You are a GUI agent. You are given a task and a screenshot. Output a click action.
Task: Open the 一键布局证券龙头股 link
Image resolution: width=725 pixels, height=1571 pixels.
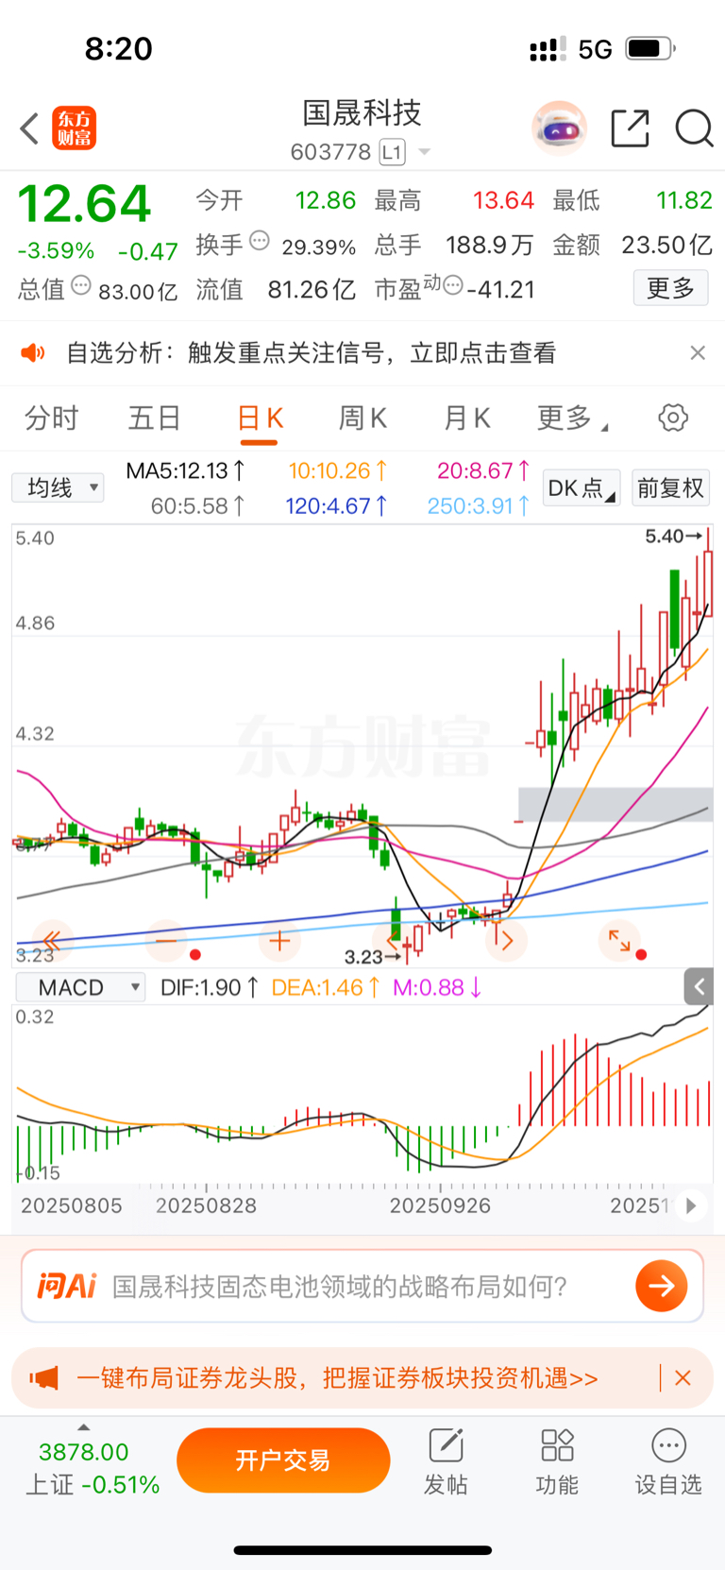coord(337,1378)
